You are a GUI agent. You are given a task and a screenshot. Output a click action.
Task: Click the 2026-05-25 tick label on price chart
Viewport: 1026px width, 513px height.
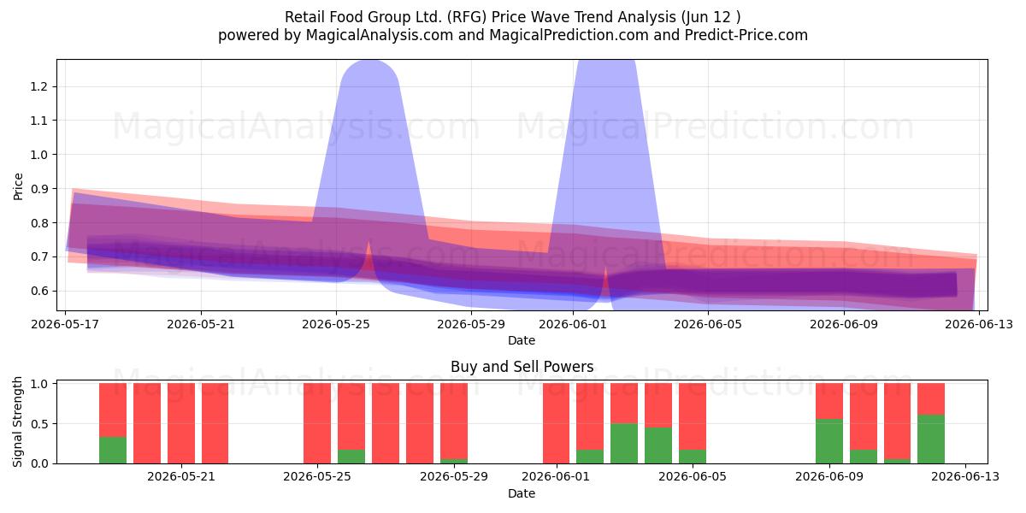tap(336, 324)
